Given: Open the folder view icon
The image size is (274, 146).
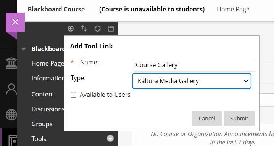Looking at the screenshot, I should click(111, 29).
